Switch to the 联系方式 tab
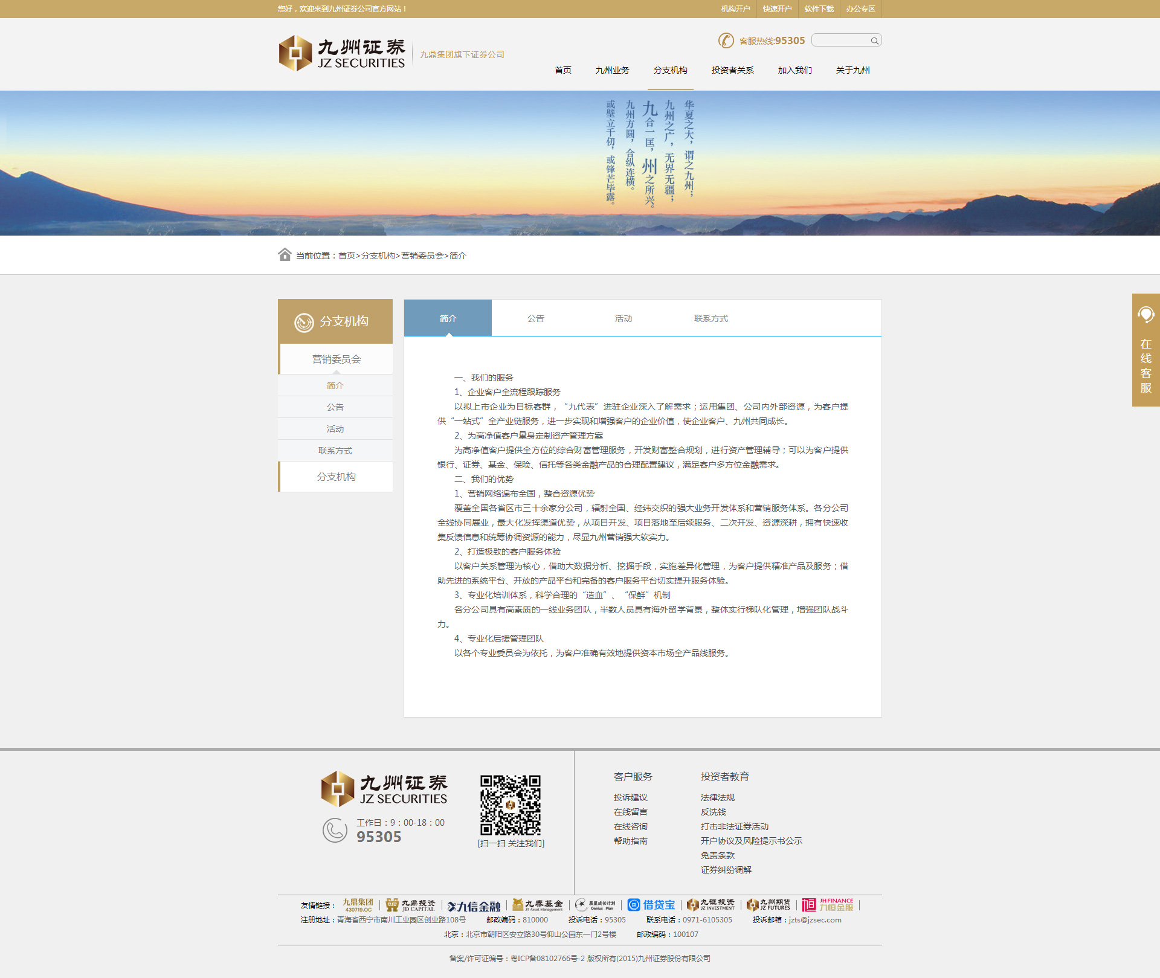The width and height of the screenshot is (1160, 978). tap(710, 318)
